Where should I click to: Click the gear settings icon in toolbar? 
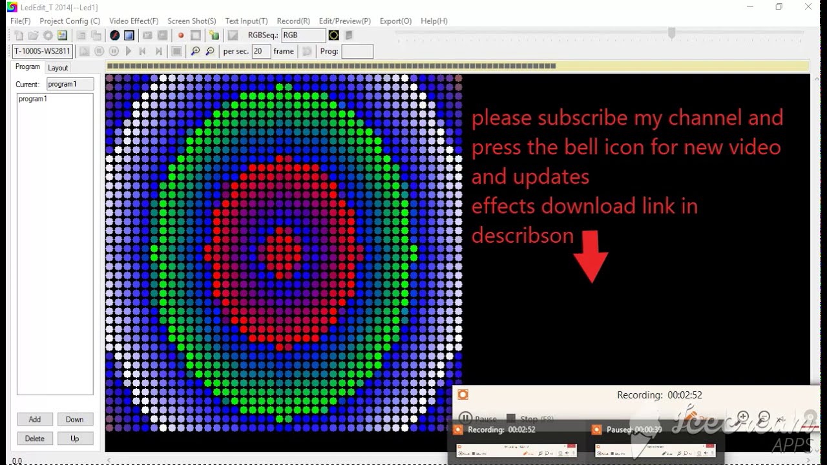47,36
